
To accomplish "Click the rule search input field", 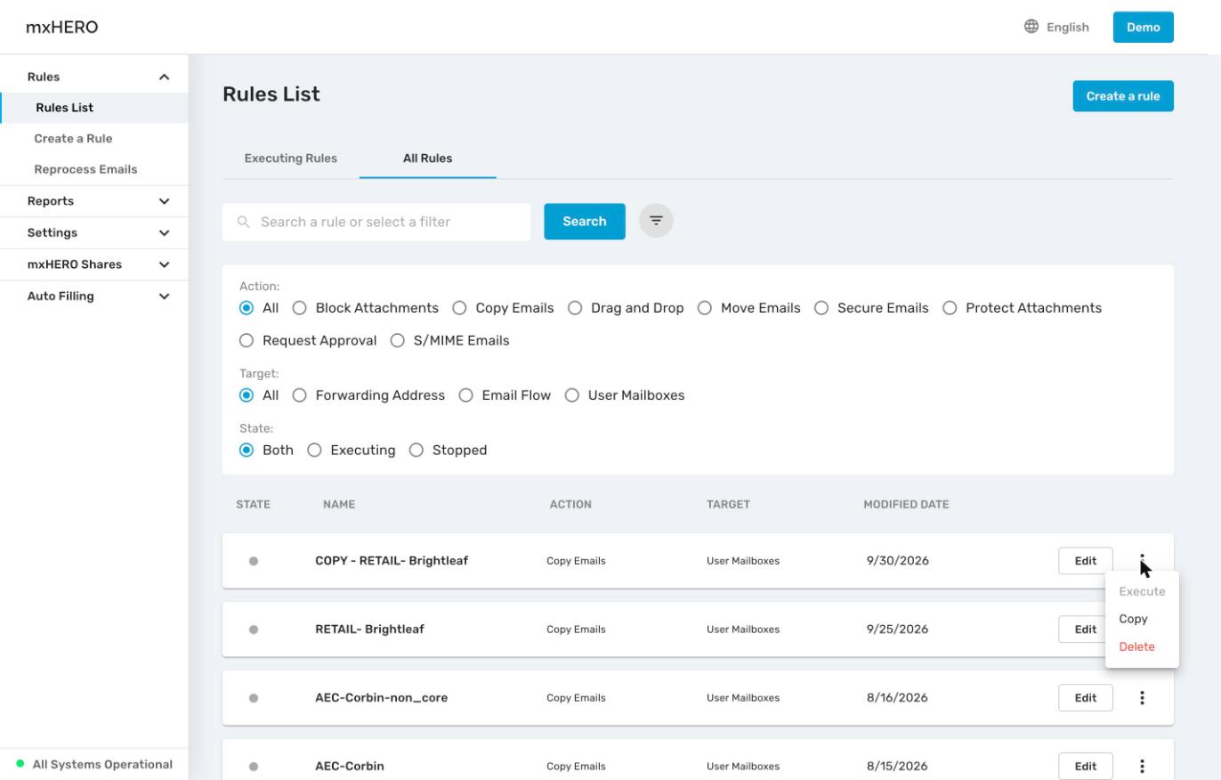I will click(376, 222).
